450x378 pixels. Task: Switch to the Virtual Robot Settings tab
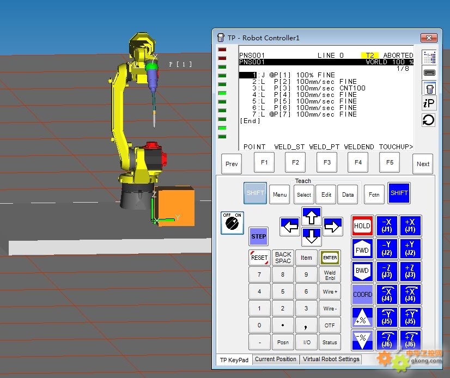[331, 359]
